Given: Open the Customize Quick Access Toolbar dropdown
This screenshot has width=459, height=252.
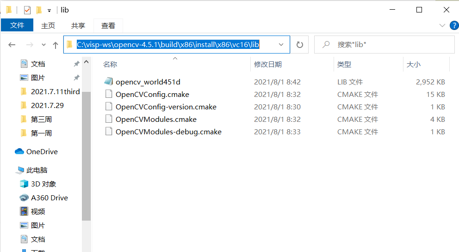Looking at the screenshot, I should coord(49,11).
